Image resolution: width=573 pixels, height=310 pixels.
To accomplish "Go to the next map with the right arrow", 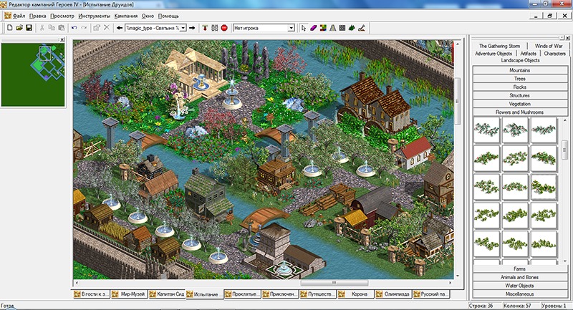I will (x=192, y=28).
